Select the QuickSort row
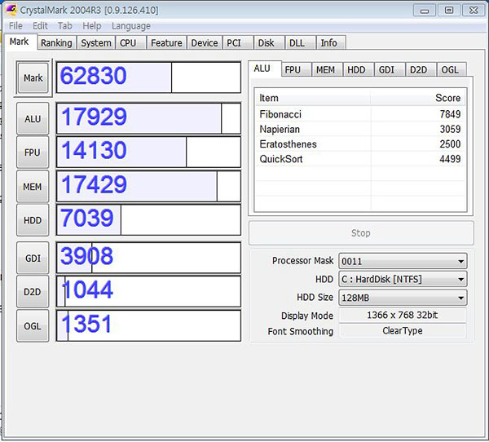The height and width of the screenshot is (442, 489). [360, 159]
